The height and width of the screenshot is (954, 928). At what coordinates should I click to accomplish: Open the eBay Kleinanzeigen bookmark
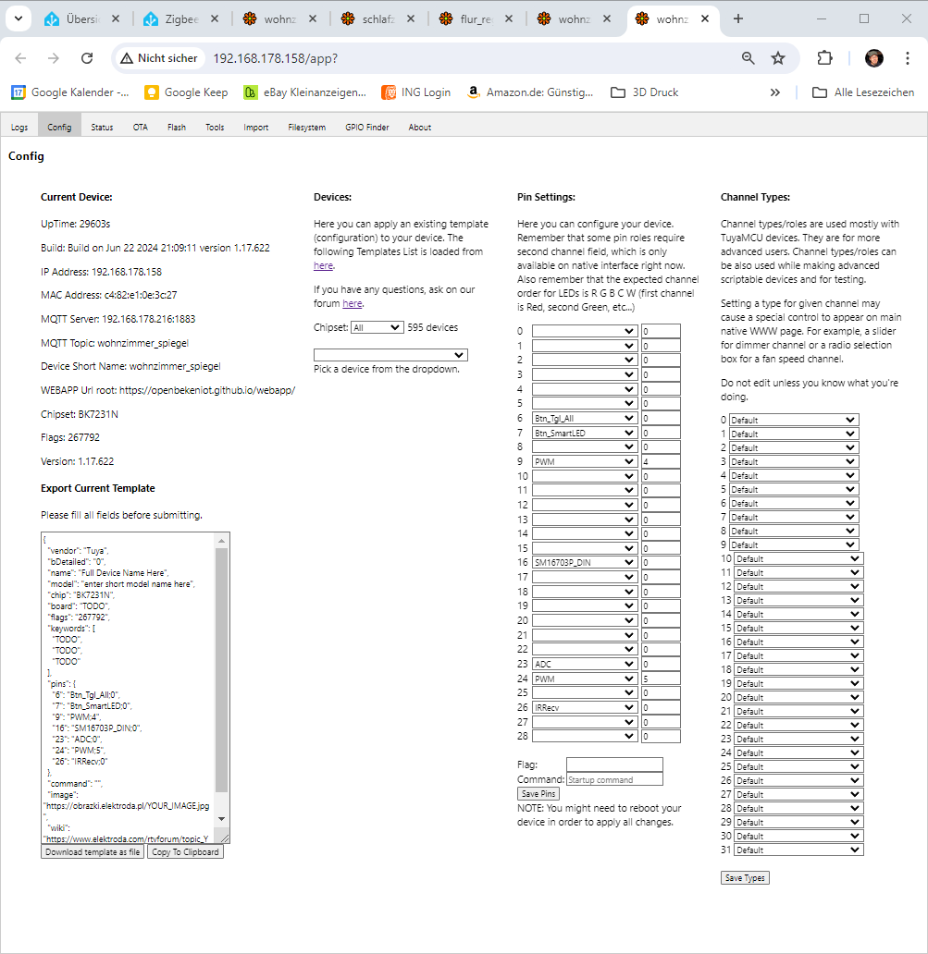tap(305, 92)
